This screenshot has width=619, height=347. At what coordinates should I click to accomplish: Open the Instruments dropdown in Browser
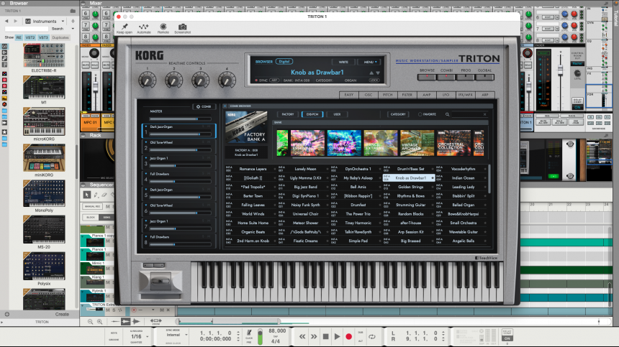[45, 21]
